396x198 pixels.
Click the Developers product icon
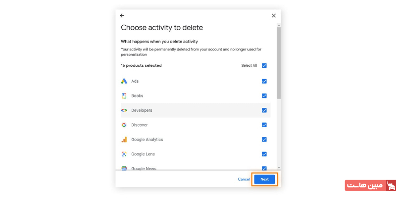tap(124, 110)
